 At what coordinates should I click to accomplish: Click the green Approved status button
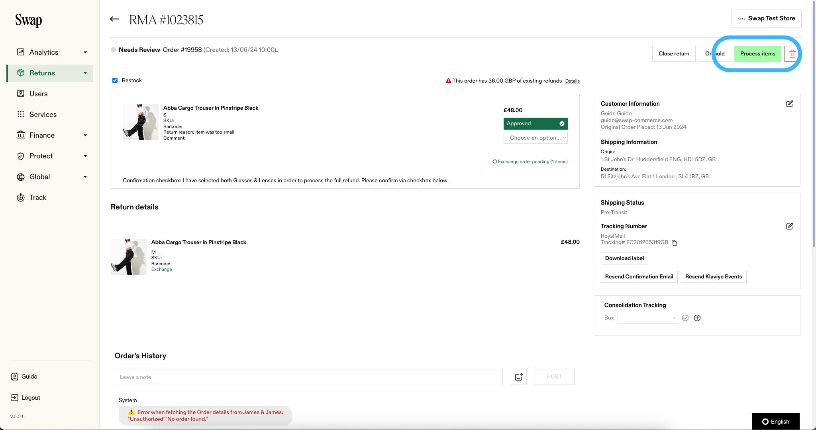coord(535,124)
